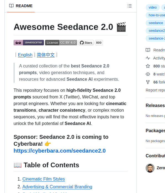Image resolution: width=165 pixels, height=193 pixels.
Task: Open the cyberbara.com/seedance2.0 sponsor link
Action: pos(59,151)
